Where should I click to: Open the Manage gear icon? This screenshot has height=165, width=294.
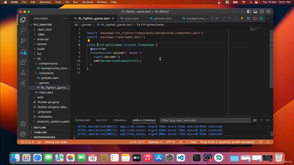coord(23,134)
